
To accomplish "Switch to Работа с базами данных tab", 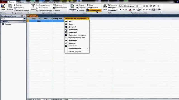I will click(x=50, y=2).
